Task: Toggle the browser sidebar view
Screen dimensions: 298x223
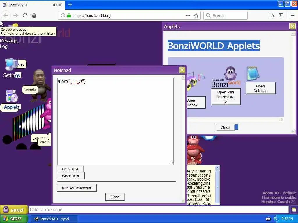Action: click(x=281, y=15)
